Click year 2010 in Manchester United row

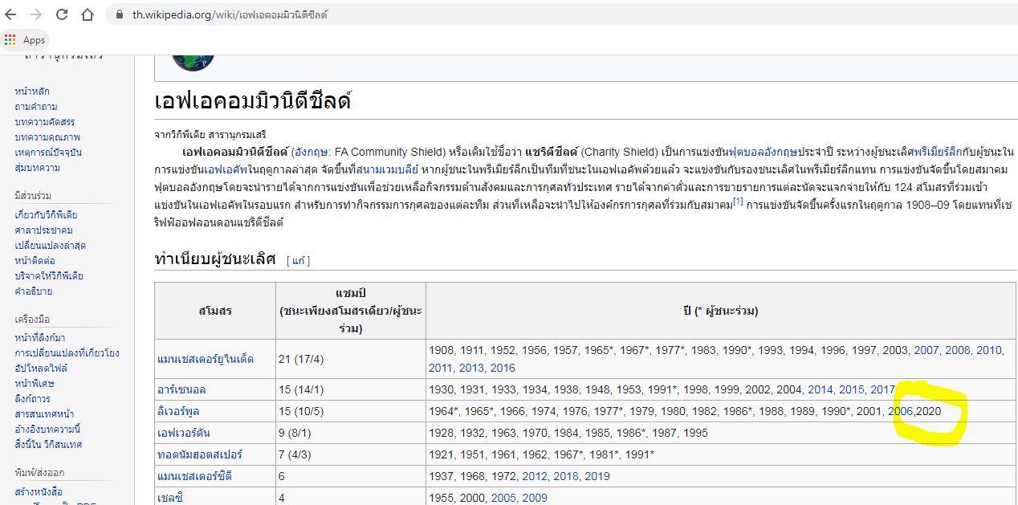(989, 351)
